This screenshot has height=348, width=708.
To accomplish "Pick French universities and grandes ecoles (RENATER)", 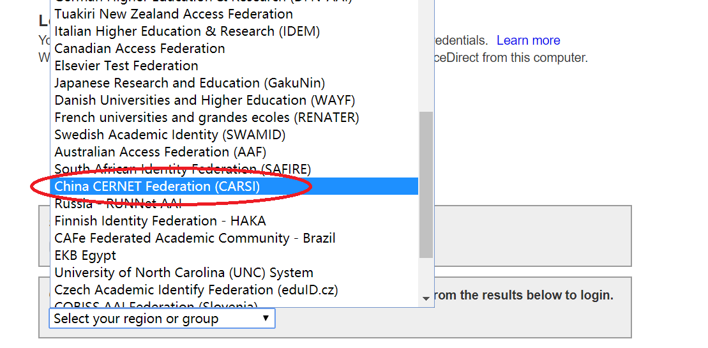I will (207, 117).
